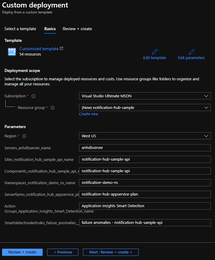Image resolution: width=215 pixels, height=260 pixels.
Task: Open the Region dropdown showing West US
Action: [x=145, y=136]
